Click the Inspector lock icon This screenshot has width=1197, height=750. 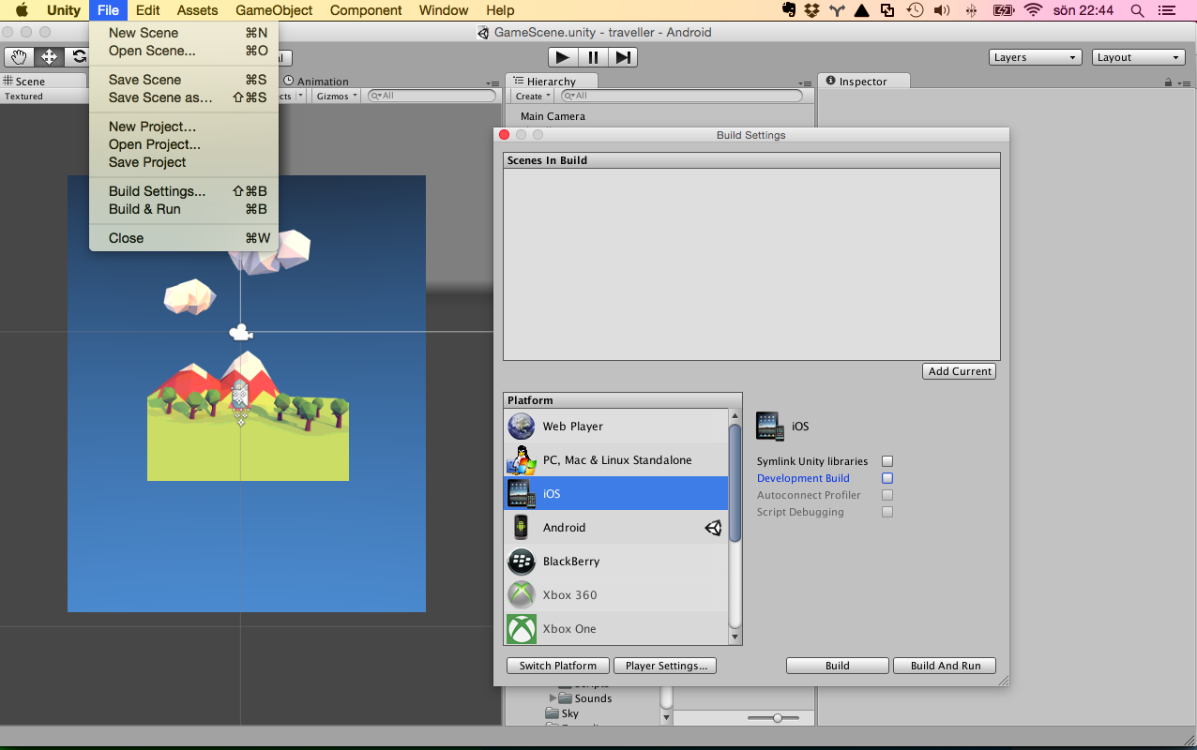pyautogui.click(x=1168, y=82)
